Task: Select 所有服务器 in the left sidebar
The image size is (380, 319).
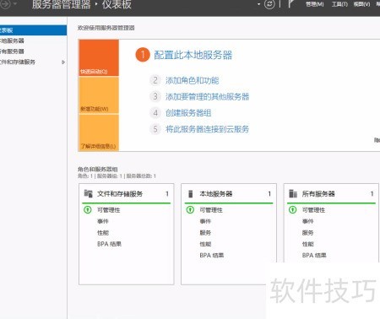Action: pos(33,51)
